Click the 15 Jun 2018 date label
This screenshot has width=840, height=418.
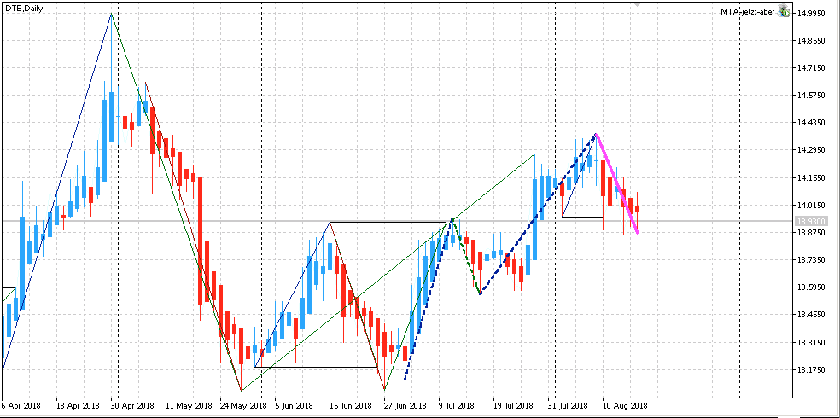350,406
